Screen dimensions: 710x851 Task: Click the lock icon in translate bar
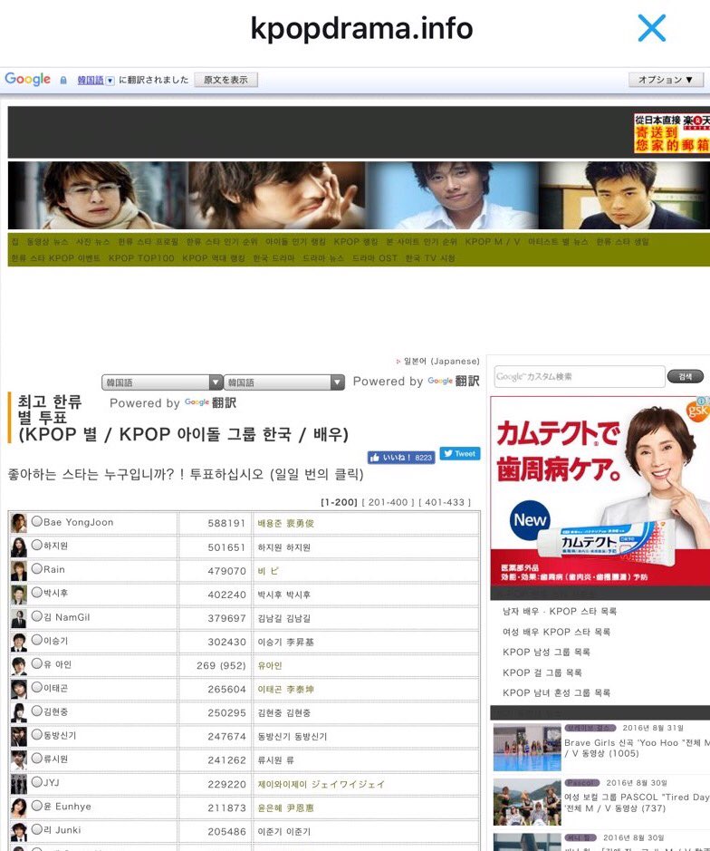pos(62,81)
